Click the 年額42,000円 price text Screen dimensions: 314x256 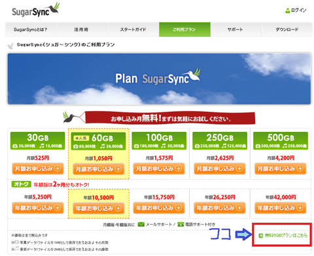[x=281, y=197]
